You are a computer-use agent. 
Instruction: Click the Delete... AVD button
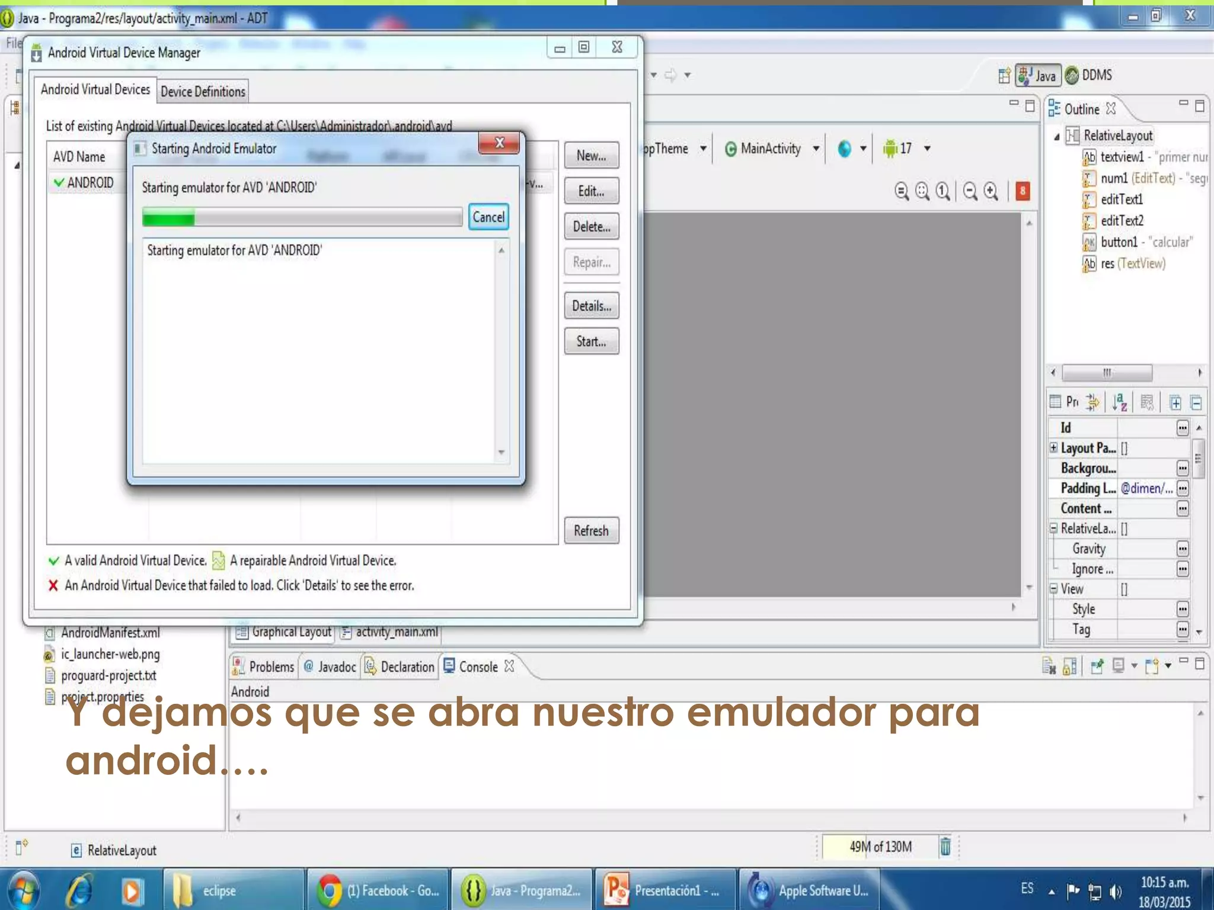(592, 226)
